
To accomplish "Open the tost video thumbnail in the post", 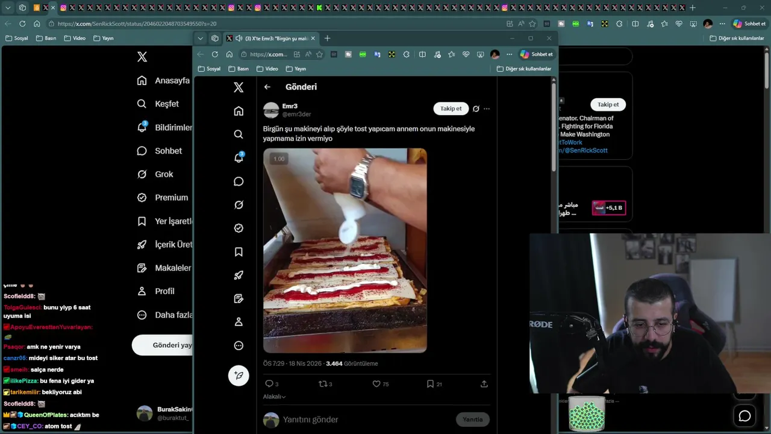I will [x=345, y=251].
